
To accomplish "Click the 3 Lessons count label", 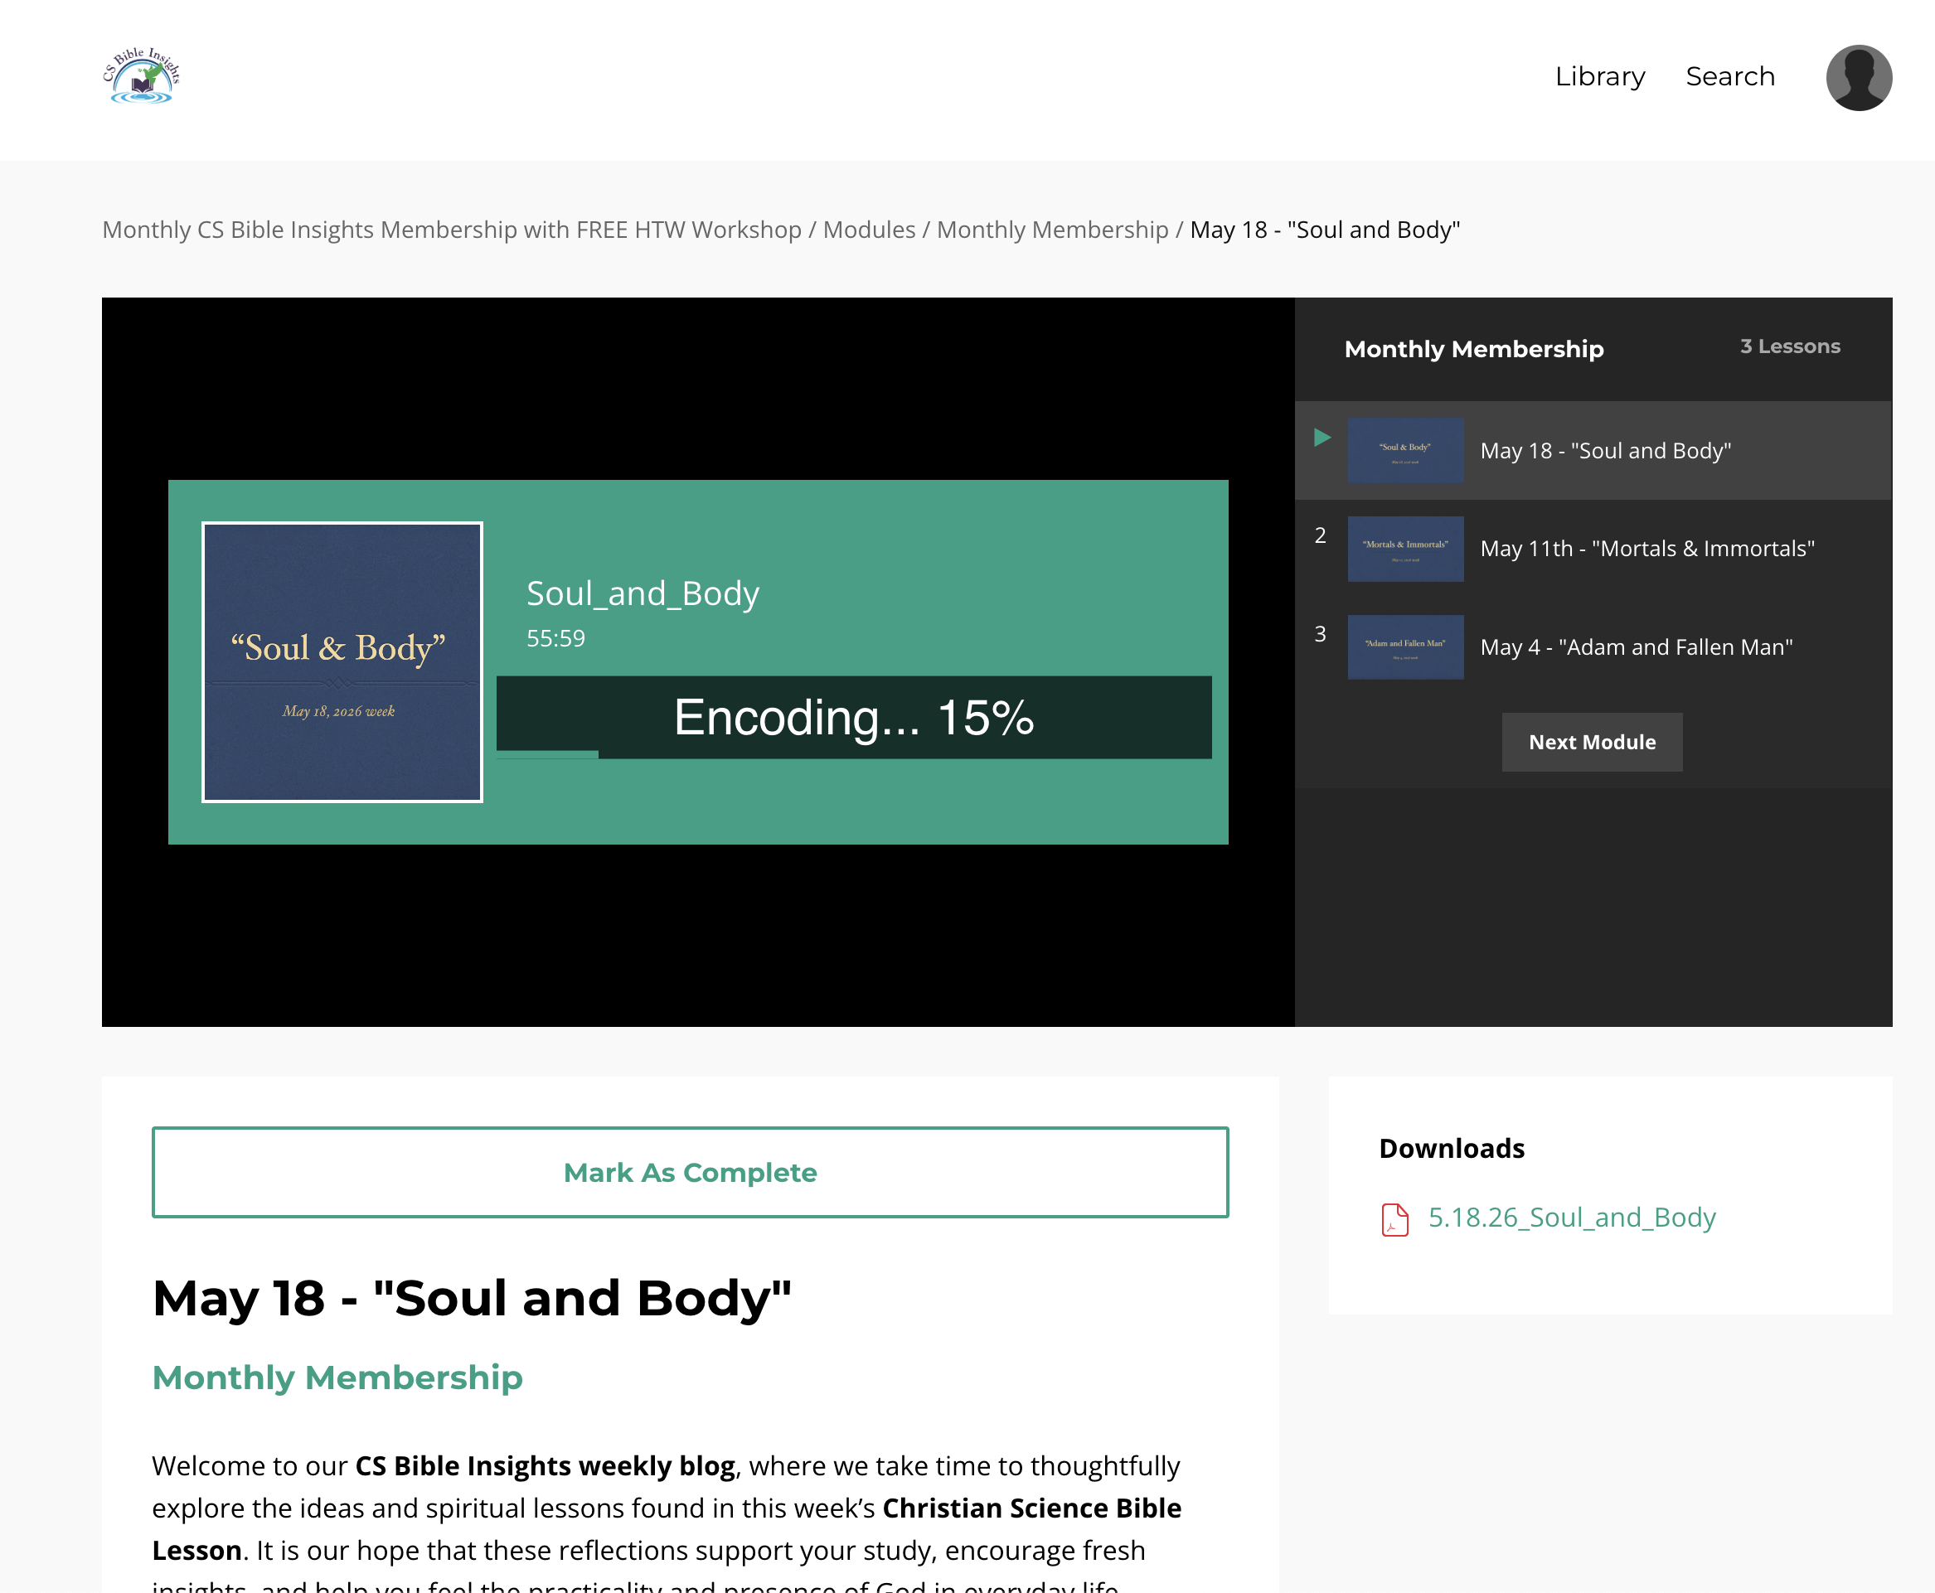I will [x=1790, y=346].
